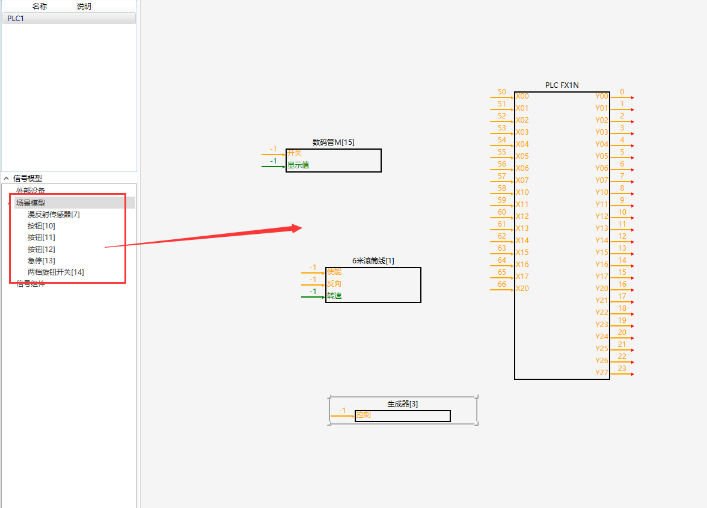Select the 场景模型 tree node

tap(31, 203)
